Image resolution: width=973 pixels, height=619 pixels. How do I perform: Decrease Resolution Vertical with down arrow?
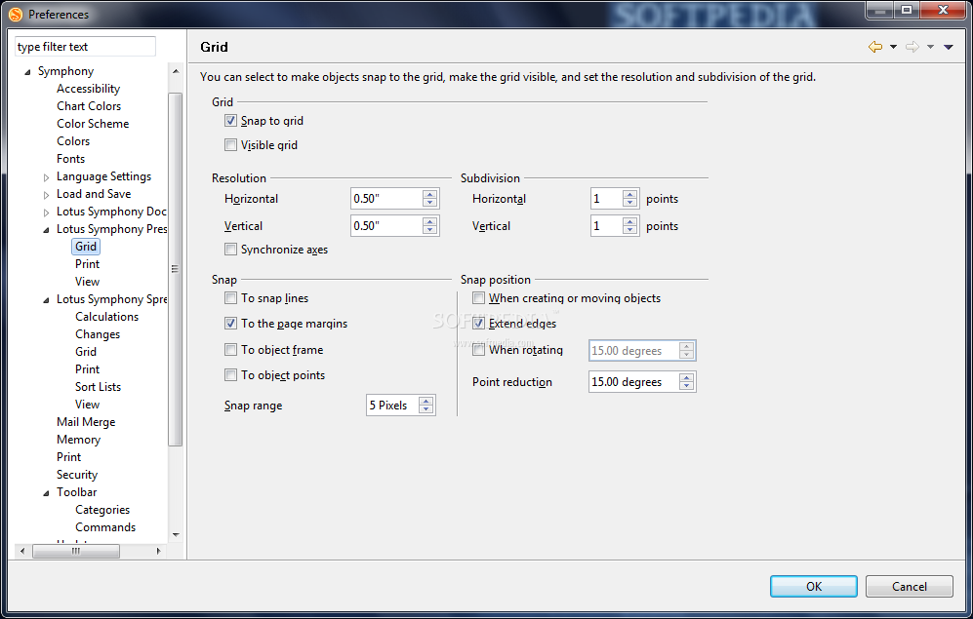(x=430, y=230)
